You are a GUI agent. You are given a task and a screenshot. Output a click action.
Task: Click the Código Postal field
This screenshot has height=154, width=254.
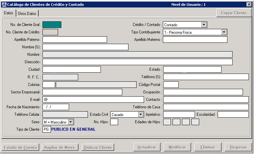[x=171, y=85]
